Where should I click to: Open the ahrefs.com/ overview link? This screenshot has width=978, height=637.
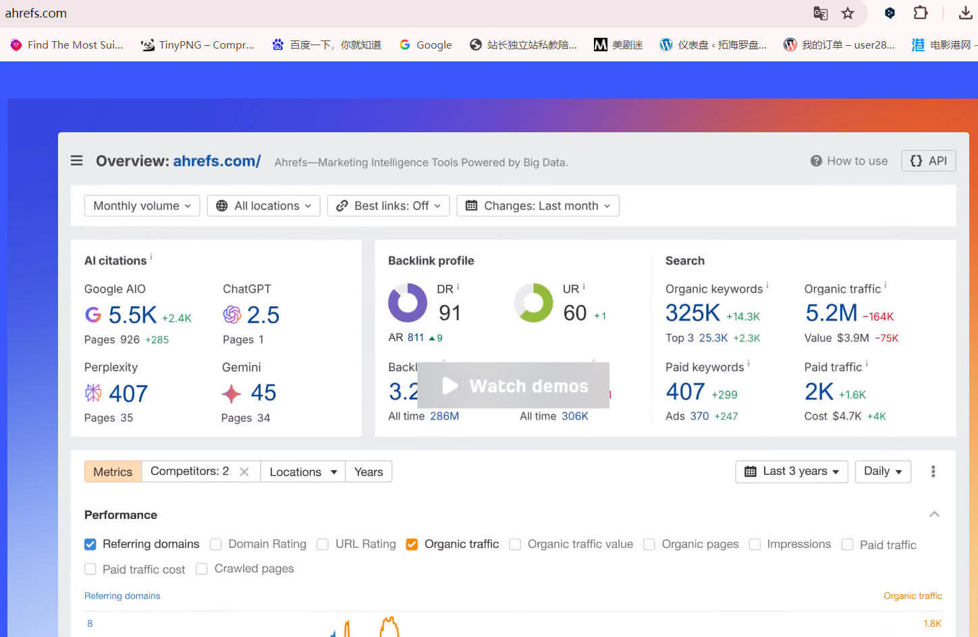217,161
